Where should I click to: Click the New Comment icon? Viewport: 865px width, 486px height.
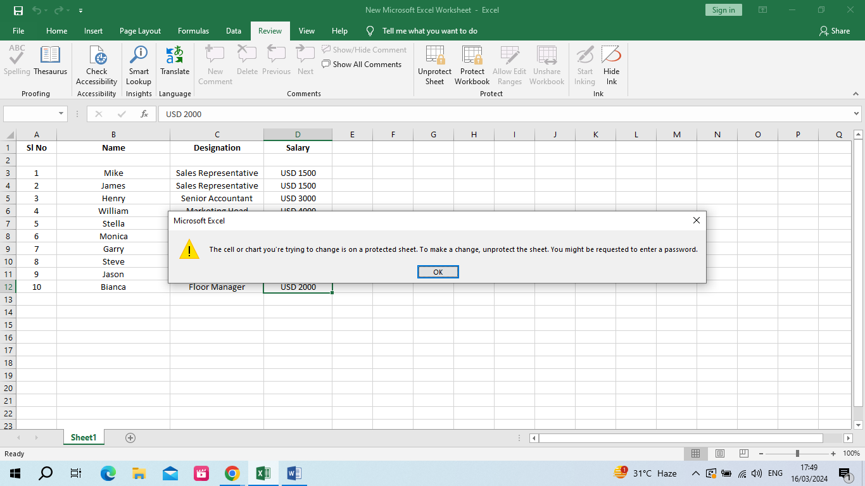pyautogui.click(x=215, y=55)
